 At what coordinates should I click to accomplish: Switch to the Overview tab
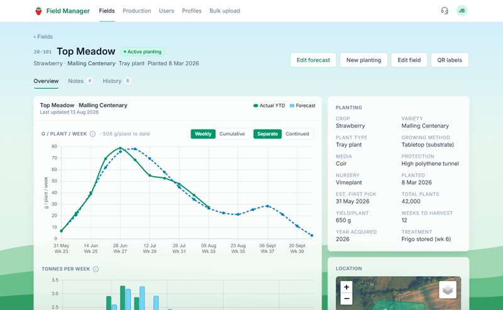[x=46, y=81]
